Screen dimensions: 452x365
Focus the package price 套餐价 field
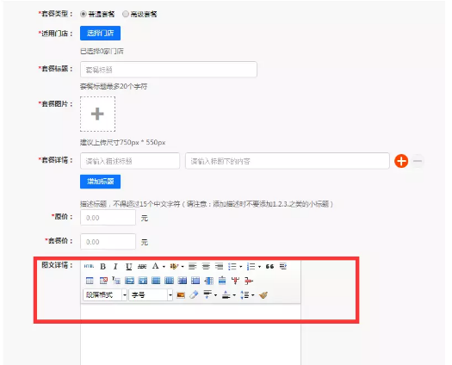pyautogui.click(x=108, y=242)
